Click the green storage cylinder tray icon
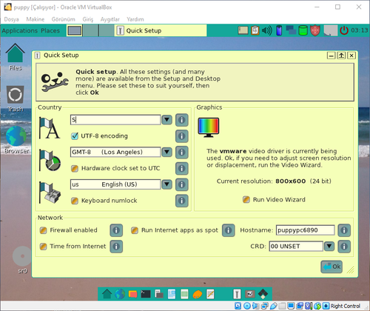370x311 pixels. coord(303,30)
